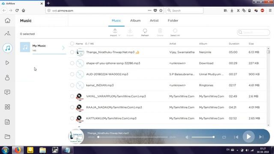The height and width of the screenshot is (154, 274).
Task: Switch to the Music tab
Action: pyautogui.click(x=116, y=21)
